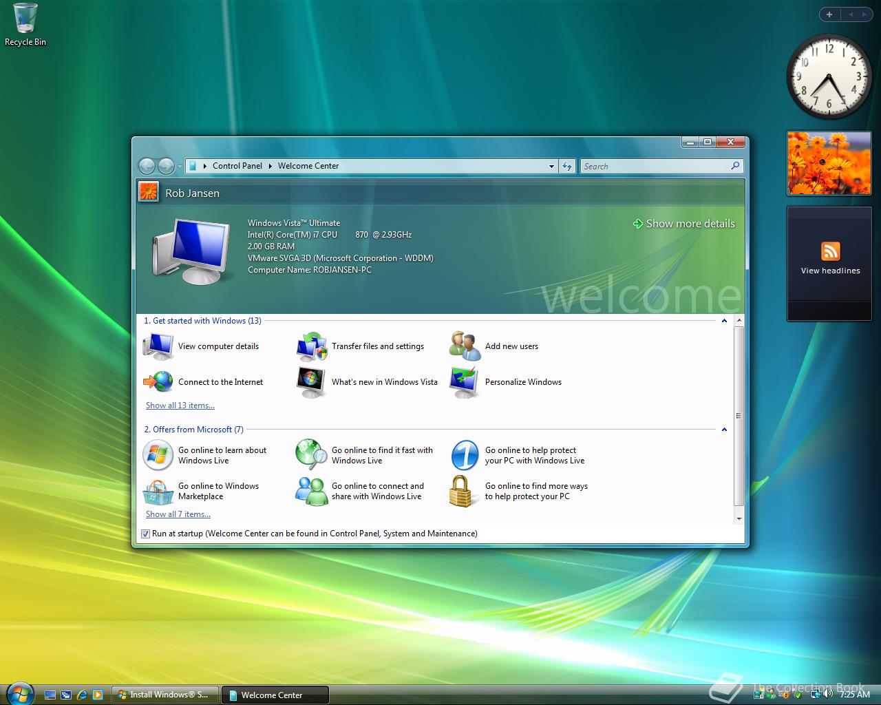This screenshot has width=881, height=705.
Task: Click the volume speaker tray icon
Action: pyautogui.click(x=828, y=693)
